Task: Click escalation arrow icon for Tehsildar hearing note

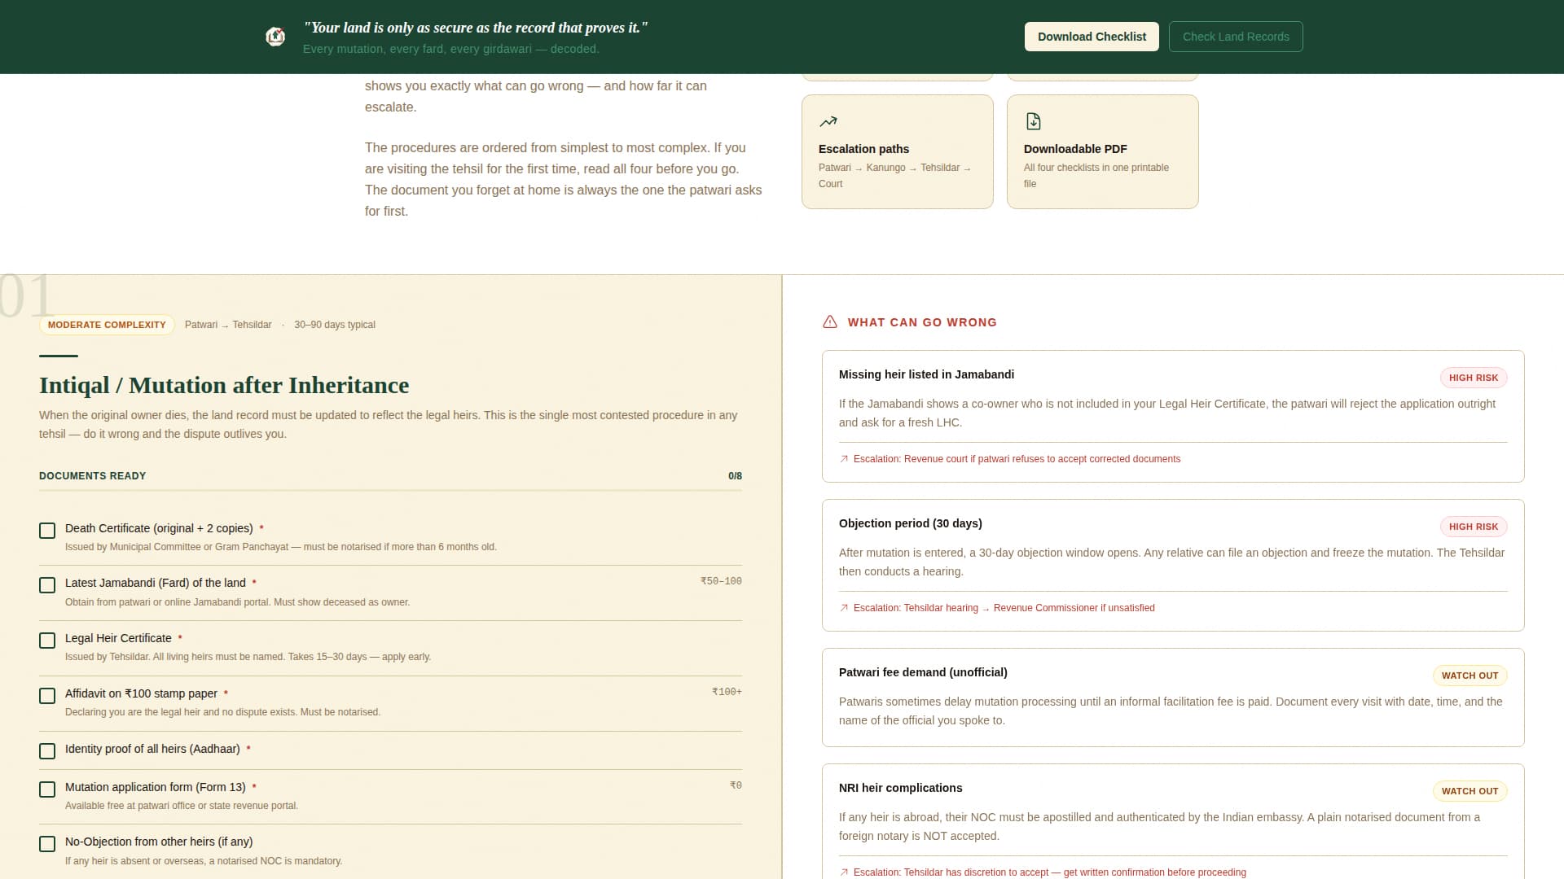Action: point(844,608)
